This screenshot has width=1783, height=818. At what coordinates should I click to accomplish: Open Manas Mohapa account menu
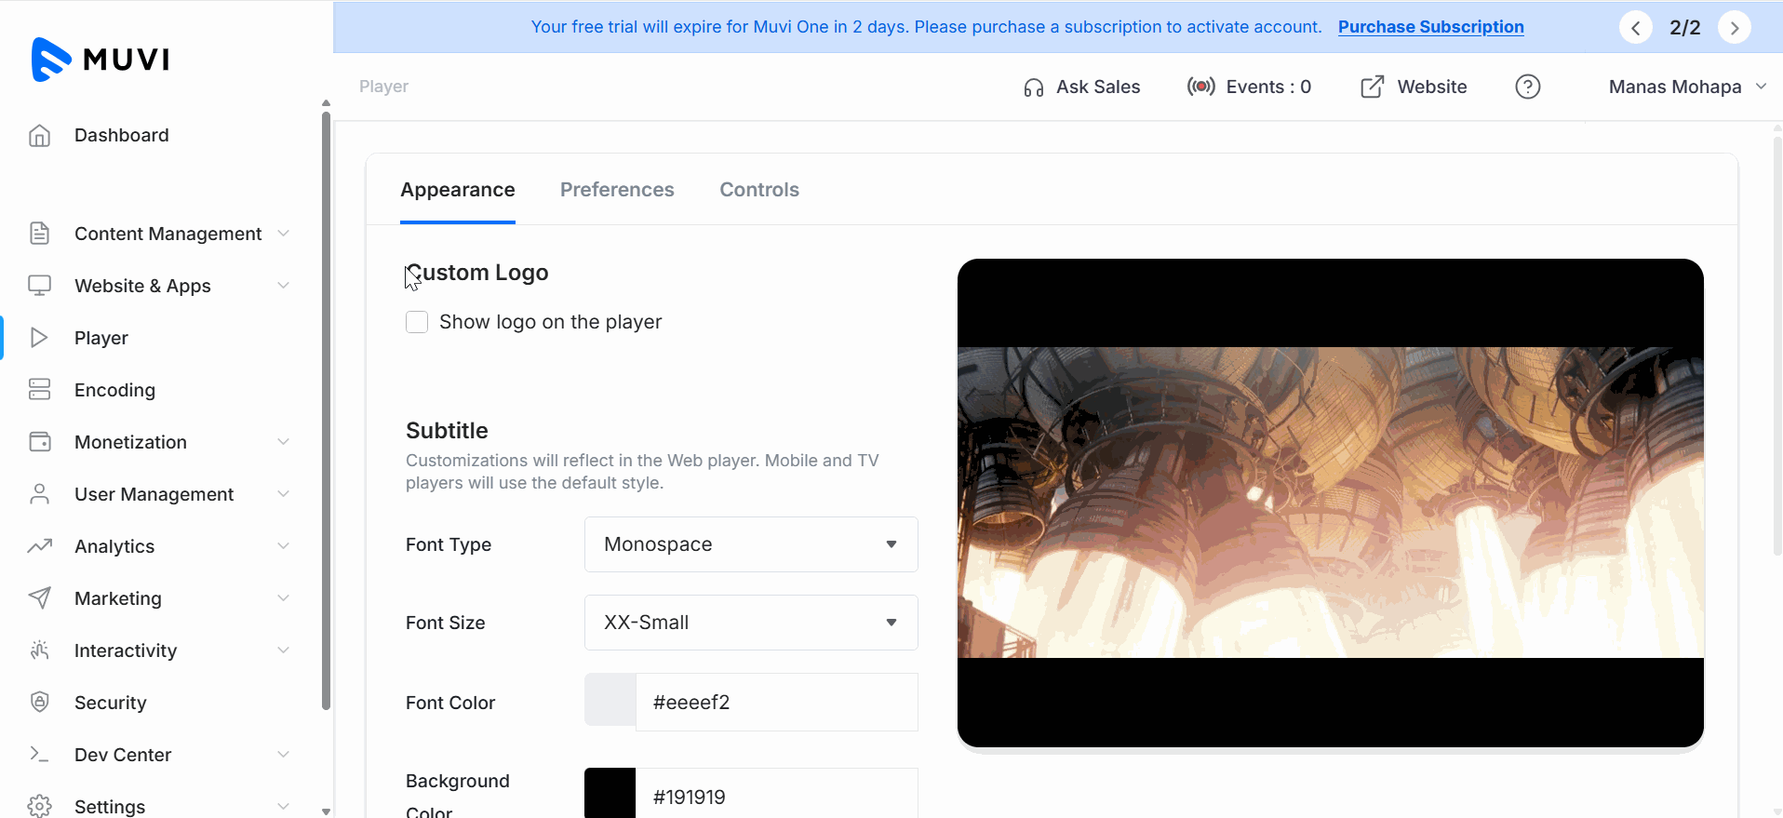(x=1687, y=87)
